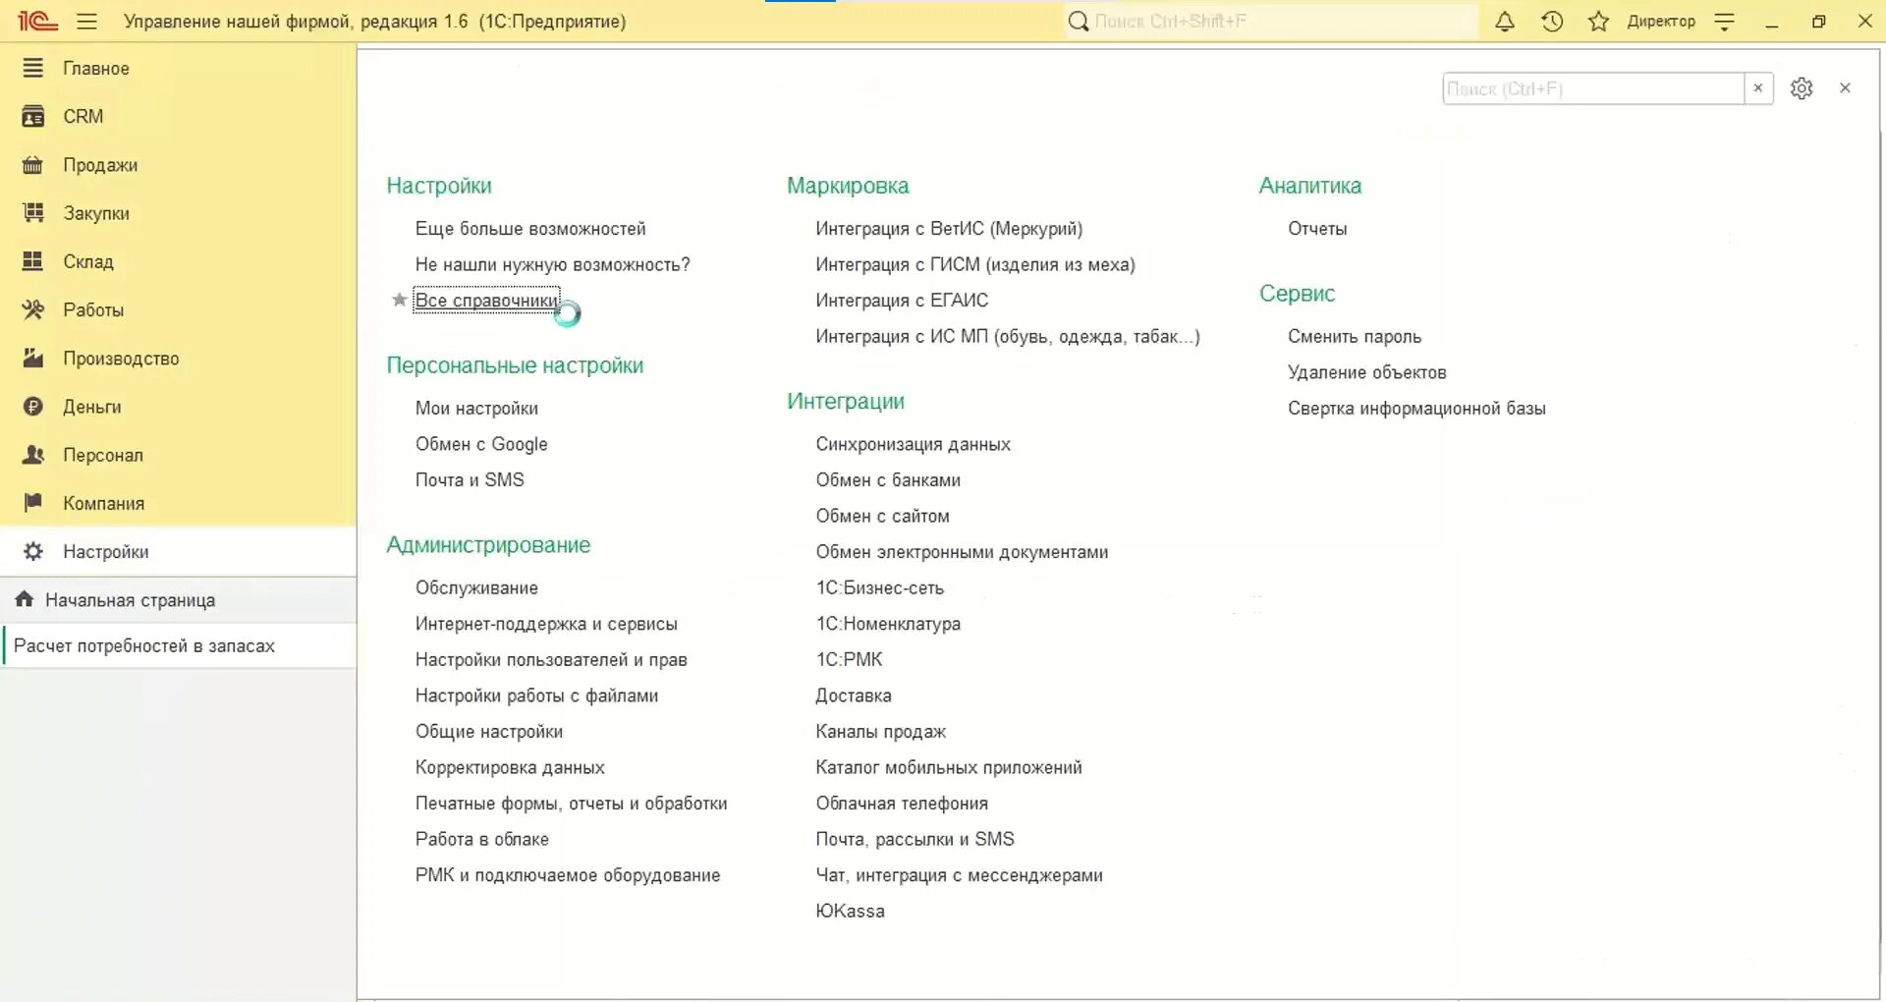Click the home icon of Начальная страница
This screenshot has width=1886, height=1002.
[25, 599]
